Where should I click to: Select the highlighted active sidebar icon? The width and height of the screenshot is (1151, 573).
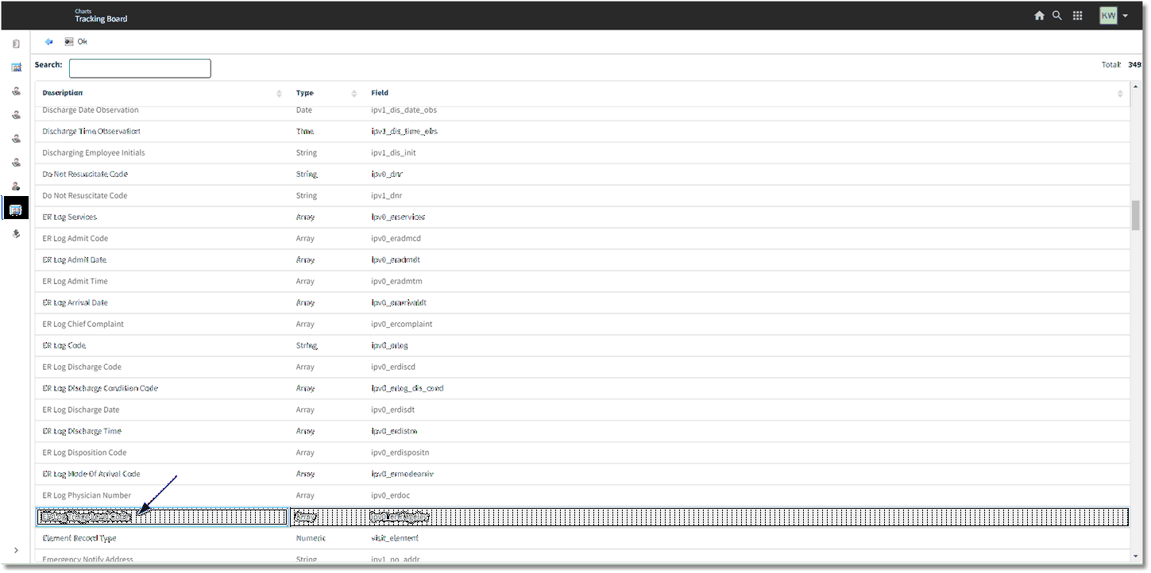click(15, 210)
